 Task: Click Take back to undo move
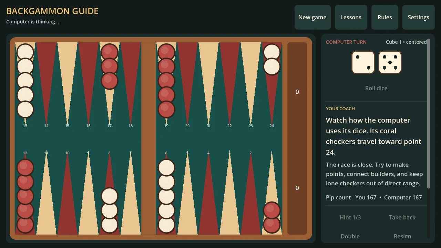tap(402, 217)
